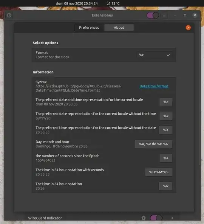Click the text domingo, 8 de noviembre 20:33
Image resolution: width=204 pixels, height=224 pixels.
[62, 146]
